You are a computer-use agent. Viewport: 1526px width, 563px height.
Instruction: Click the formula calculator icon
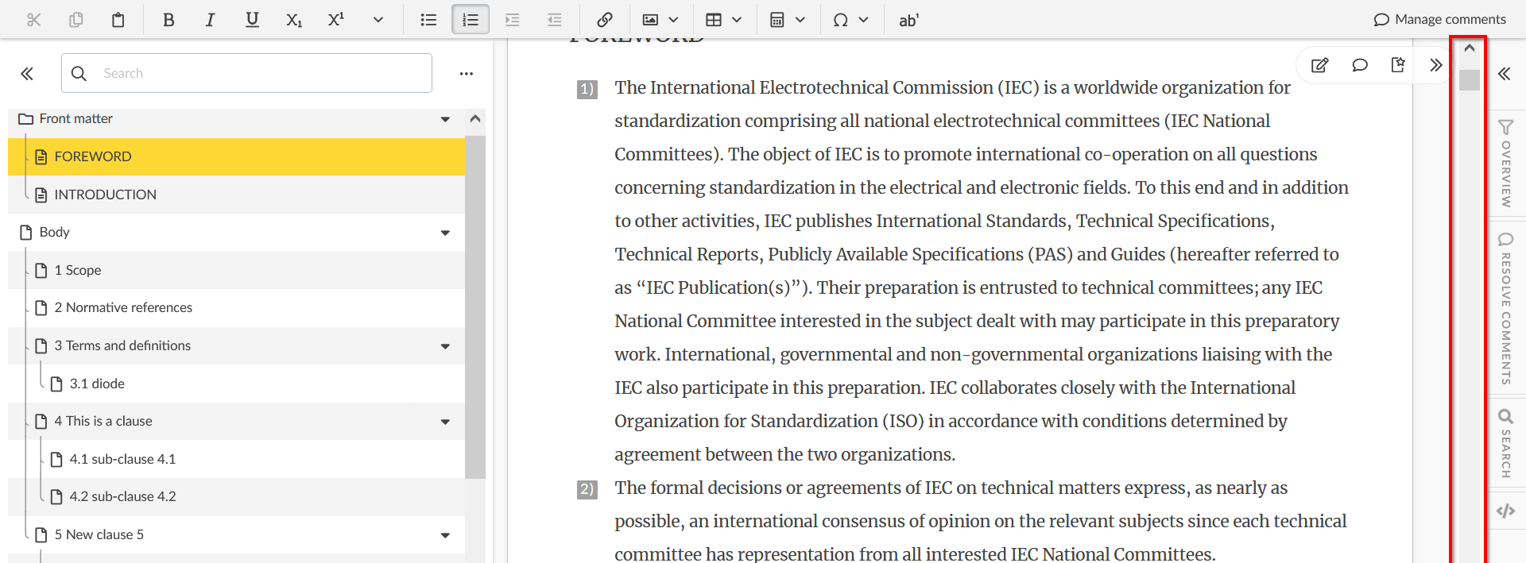777,20
